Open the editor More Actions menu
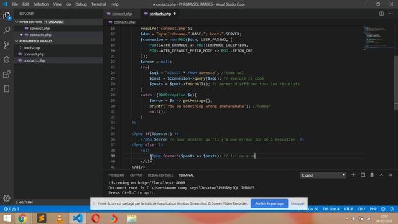Screen dimensions: 398x224 (x=391, y=14)
